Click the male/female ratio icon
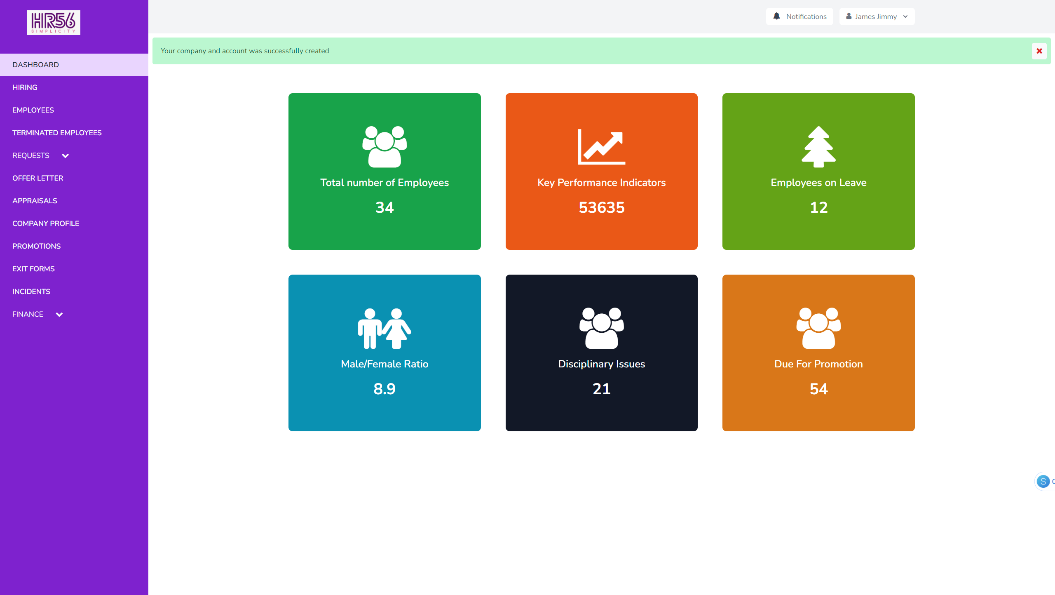This screenshot has width=1055, height=595. pos(384,328)
